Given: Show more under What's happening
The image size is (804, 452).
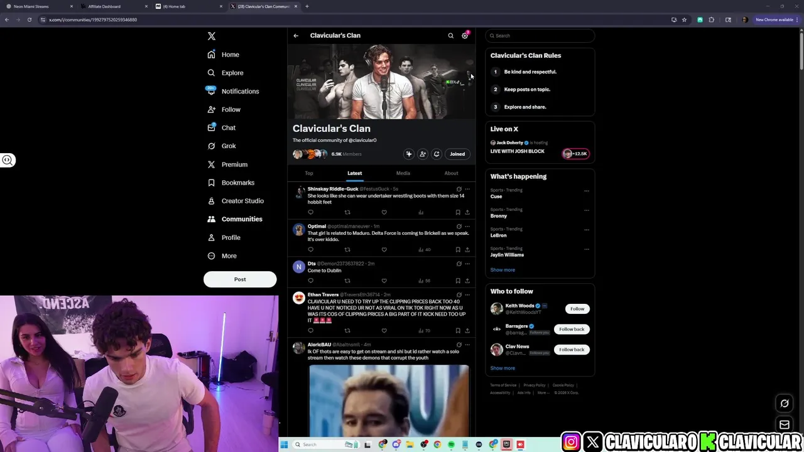Looking at the screenshot, I should (x=503, y=270).
